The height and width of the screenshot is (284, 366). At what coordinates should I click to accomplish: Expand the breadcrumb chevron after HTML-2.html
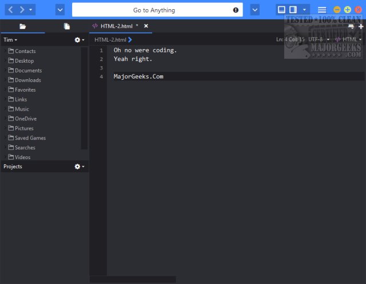pos(130,40)
